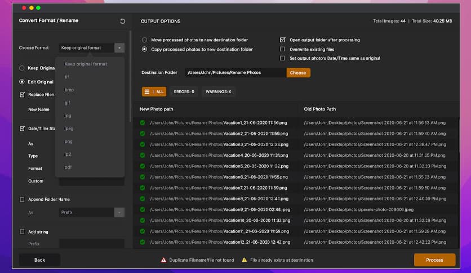The width and height of the screenshot is (471, 273).
Task: Click the orange Choose button
Action: pos(298,73)
